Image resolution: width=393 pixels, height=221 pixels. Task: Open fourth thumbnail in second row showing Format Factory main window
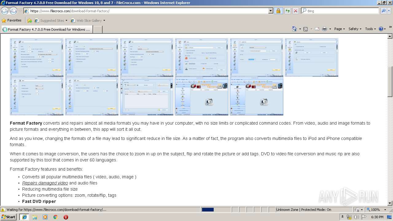pyautogui.click(x=202, y=96)
